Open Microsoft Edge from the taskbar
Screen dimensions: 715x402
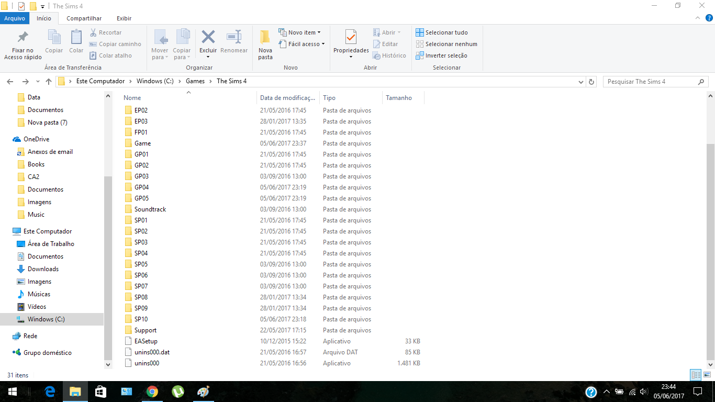(50, 392)
